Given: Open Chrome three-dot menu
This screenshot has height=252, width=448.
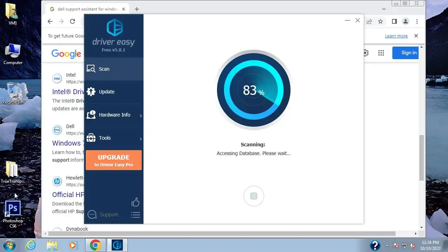Looking at the screenshot, I should point(417,21).
